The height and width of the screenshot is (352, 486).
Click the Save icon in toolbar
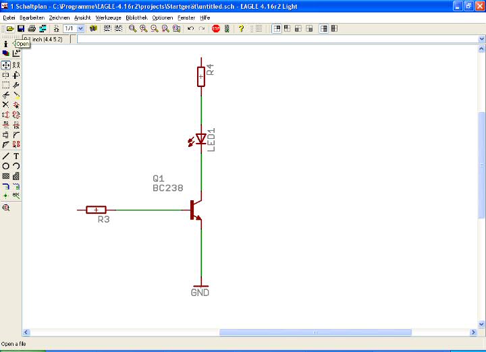[x=21, y=29]
